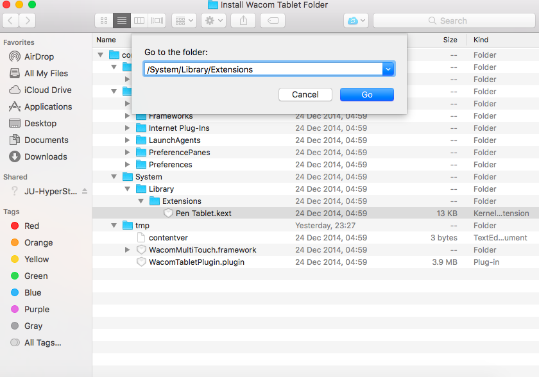Viewport: 539px width, 377px height.
Task: Click the Edit Tags toolbar button
Action: (x=273, y=21)
